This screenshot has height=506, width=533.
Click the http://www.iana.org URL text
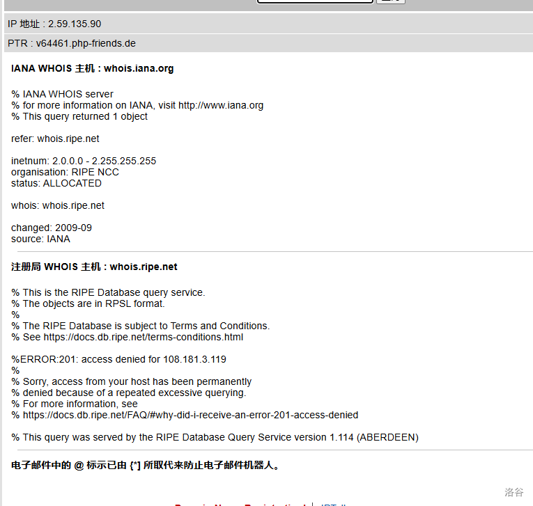(x=221, y=105)
